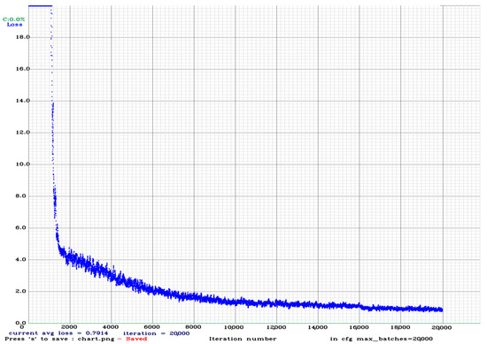Click the 20000 x-axis label

(x=442, y=327)
